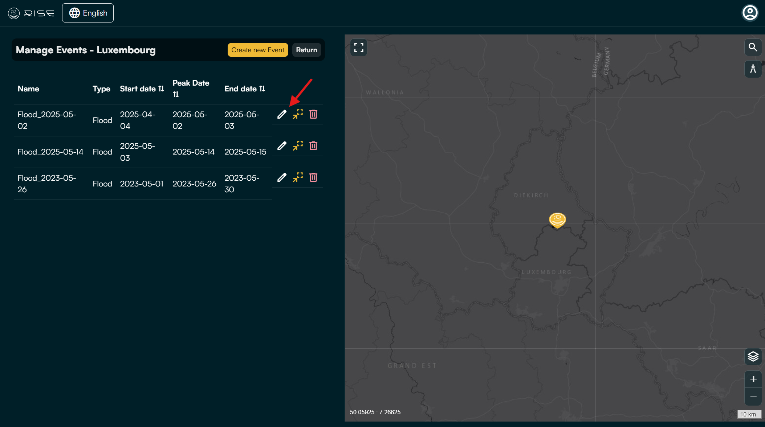Click the Return button
The image size is (765, 427).
[x=306, y=50]
